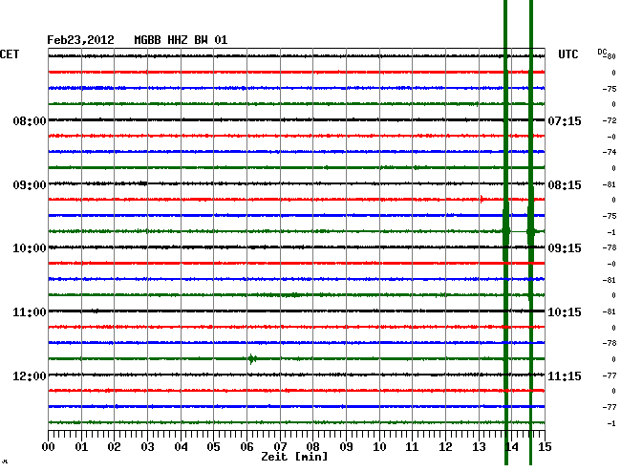This screenshot has width=621, height=472.
Task: Click the 07 minute axis tick label
Action: pos(280,447)
